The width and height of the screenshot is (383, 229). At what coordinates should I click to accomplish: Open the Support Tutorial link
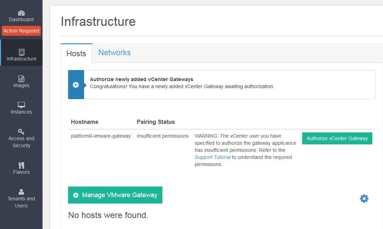coord(212,157)
